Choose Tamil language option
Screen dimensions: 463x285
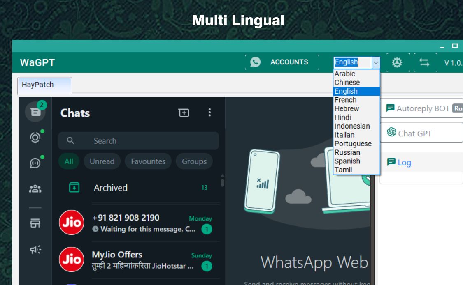pyautogui.click(x=356, y=170)
